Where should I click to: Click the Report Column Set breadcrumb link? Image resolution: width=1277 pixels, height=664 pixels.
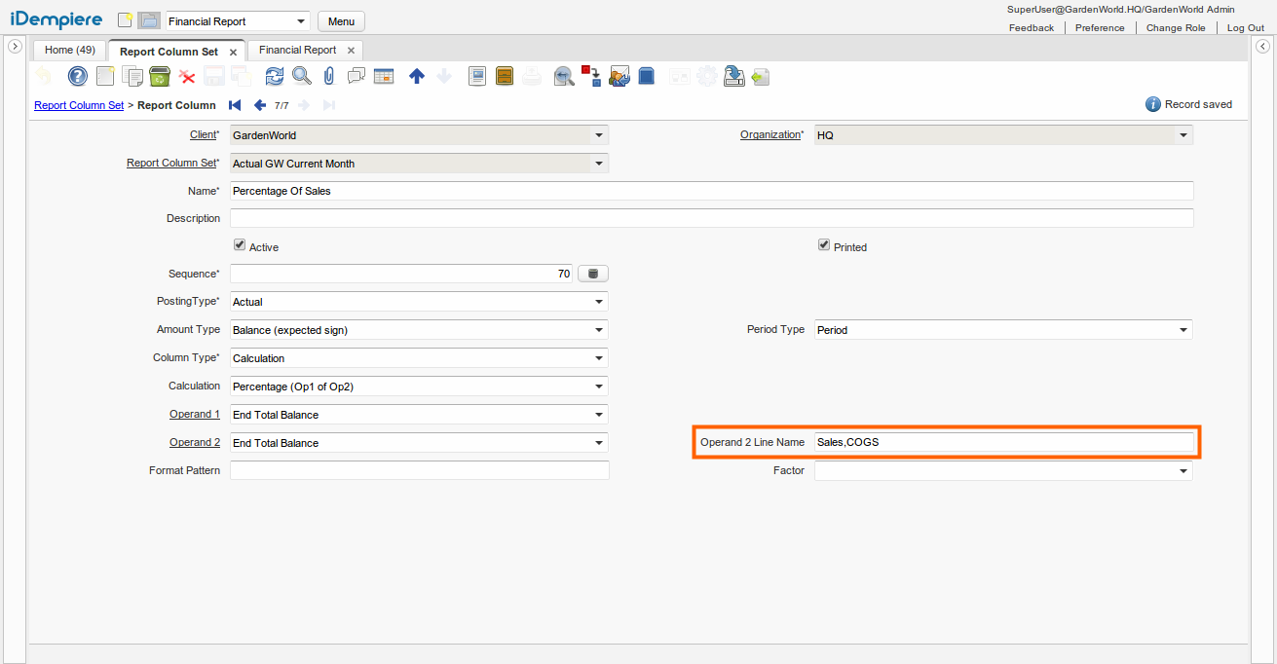tap(79, 105)
